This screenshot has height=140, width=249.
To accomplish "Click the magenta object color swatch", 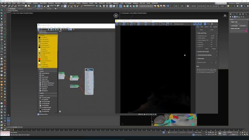I will [246, 31].
